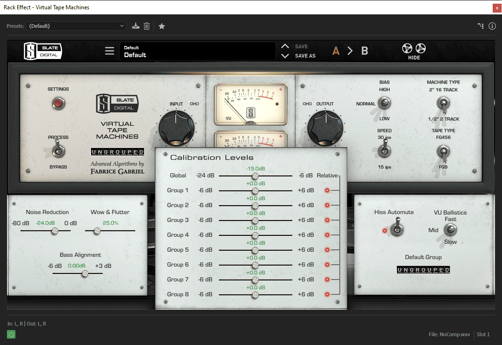Screen dimensions: 502x345
Task: Toggle Group 3 Relative red LED
Action: pos(327,220)
